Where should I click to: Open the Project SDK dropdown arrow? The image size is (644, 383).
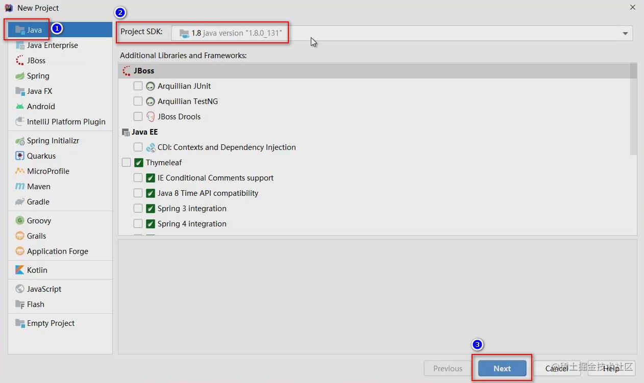(x=625, y=33)
